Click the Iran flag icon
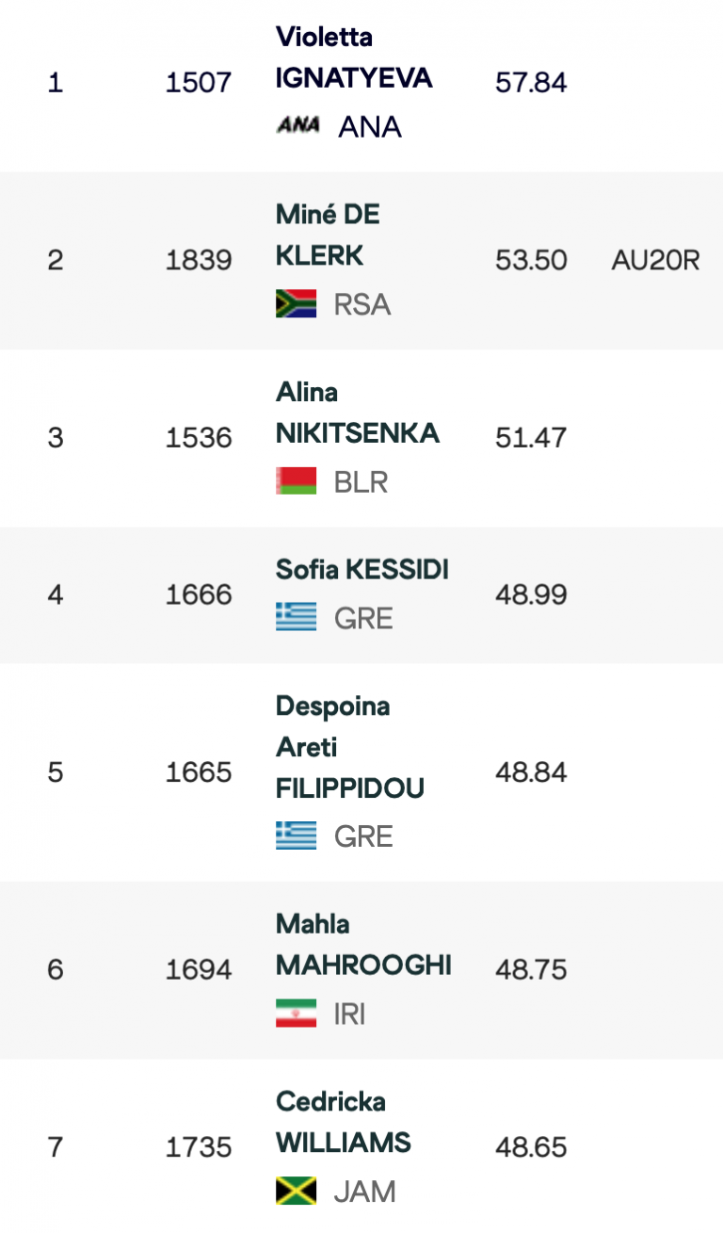Image resolution: width=723 pixels, height=1233 pixels. pos(296,1014)
